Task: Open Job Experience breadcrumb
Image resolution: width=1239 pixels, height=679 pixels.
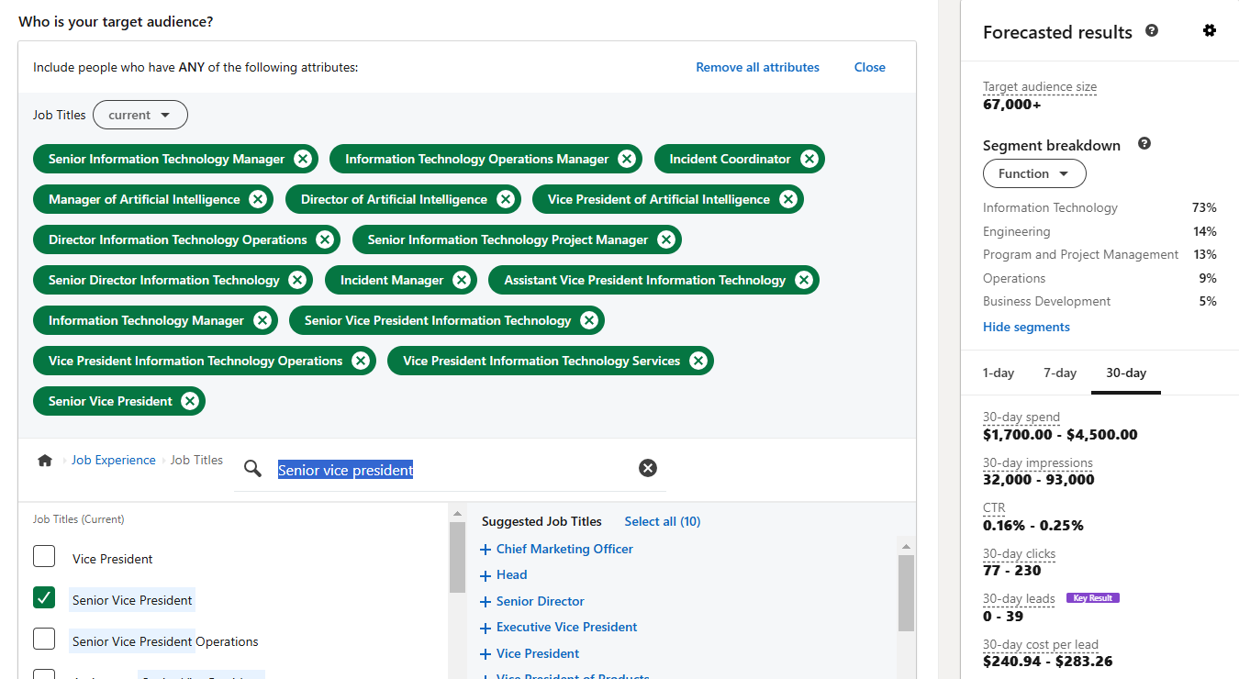Action: pyautogui.click(x=114, y=461)
